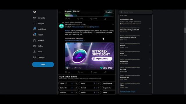Click the Mengikuti following button

(109, 12)
